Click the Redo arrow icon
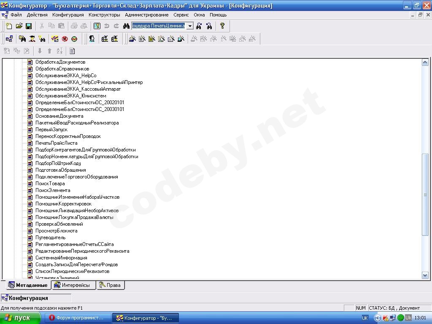Viewport: 432px width, 324px height. pos(116,26)
